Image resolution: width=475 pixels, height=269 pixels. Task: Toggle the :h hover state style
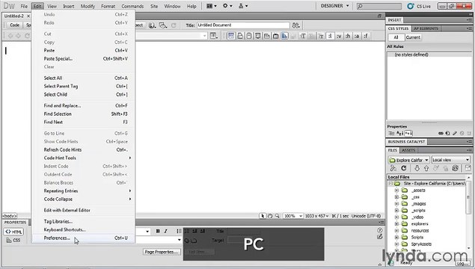click(x=348, y=36)
